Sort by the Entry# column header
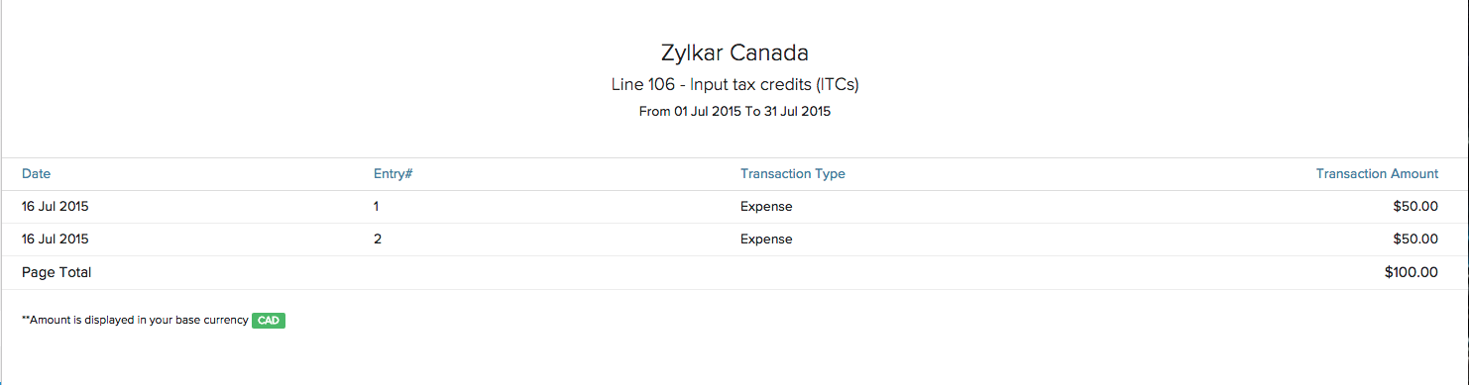The height and width of the screenshot is (385, 1469). pyautogui.click(x=393, y=173)
